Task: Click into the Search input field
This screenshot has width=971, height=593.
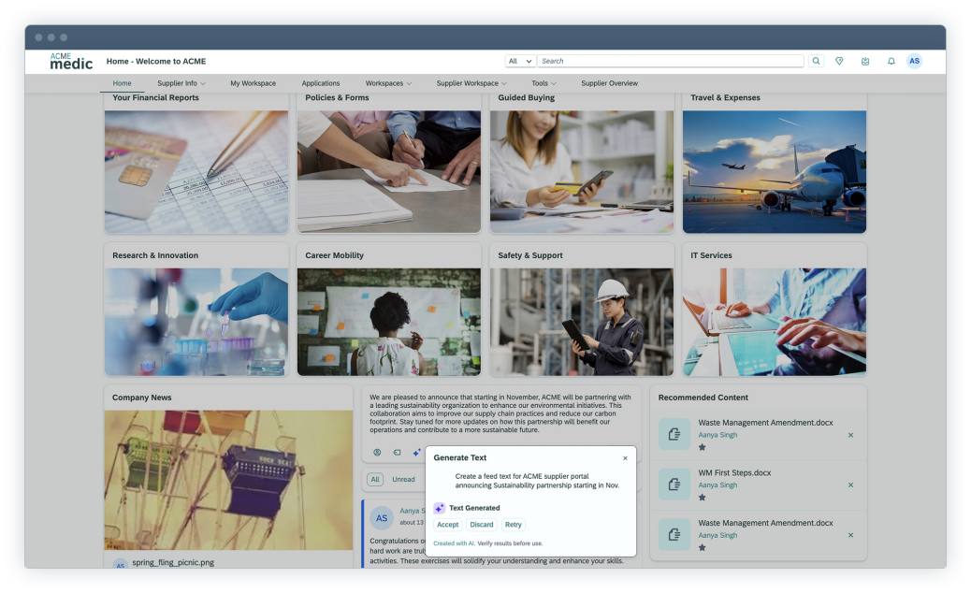Action: coord(670,61)
